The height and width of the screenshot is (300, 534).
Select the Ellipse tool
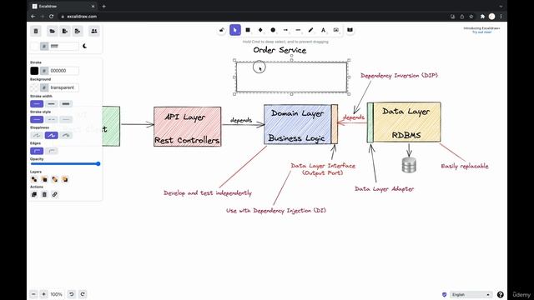tap(273, 30)
